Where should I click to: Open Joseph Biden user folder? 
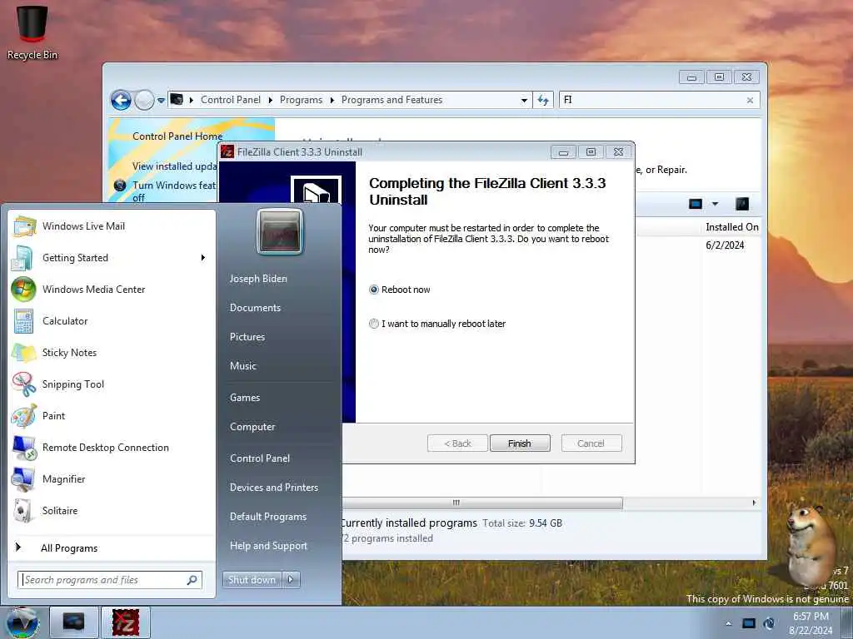(x=258, y=278)
